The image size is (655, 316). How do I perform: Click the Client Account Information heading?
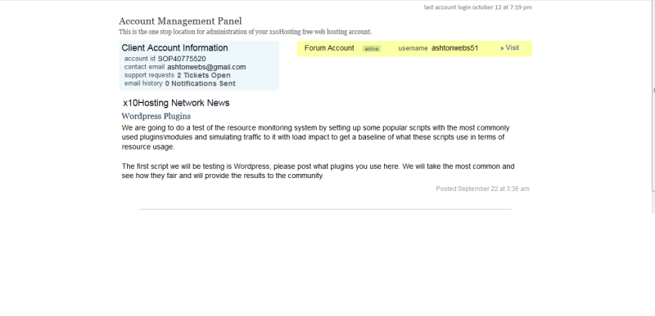point(174,48)
